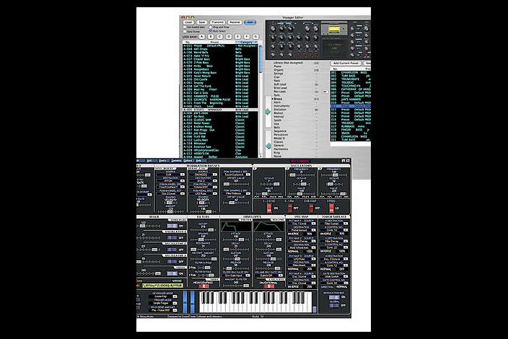Viewport: 508px width, 339px height.
Task: Adjust the filter Resonance slider
Action: (203, 250)
